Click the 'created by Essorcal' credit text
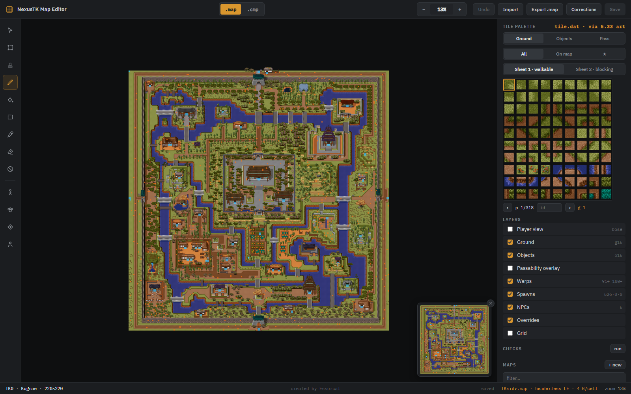The width and height of the screenshot is (631, 394). (x=315, y=388)
